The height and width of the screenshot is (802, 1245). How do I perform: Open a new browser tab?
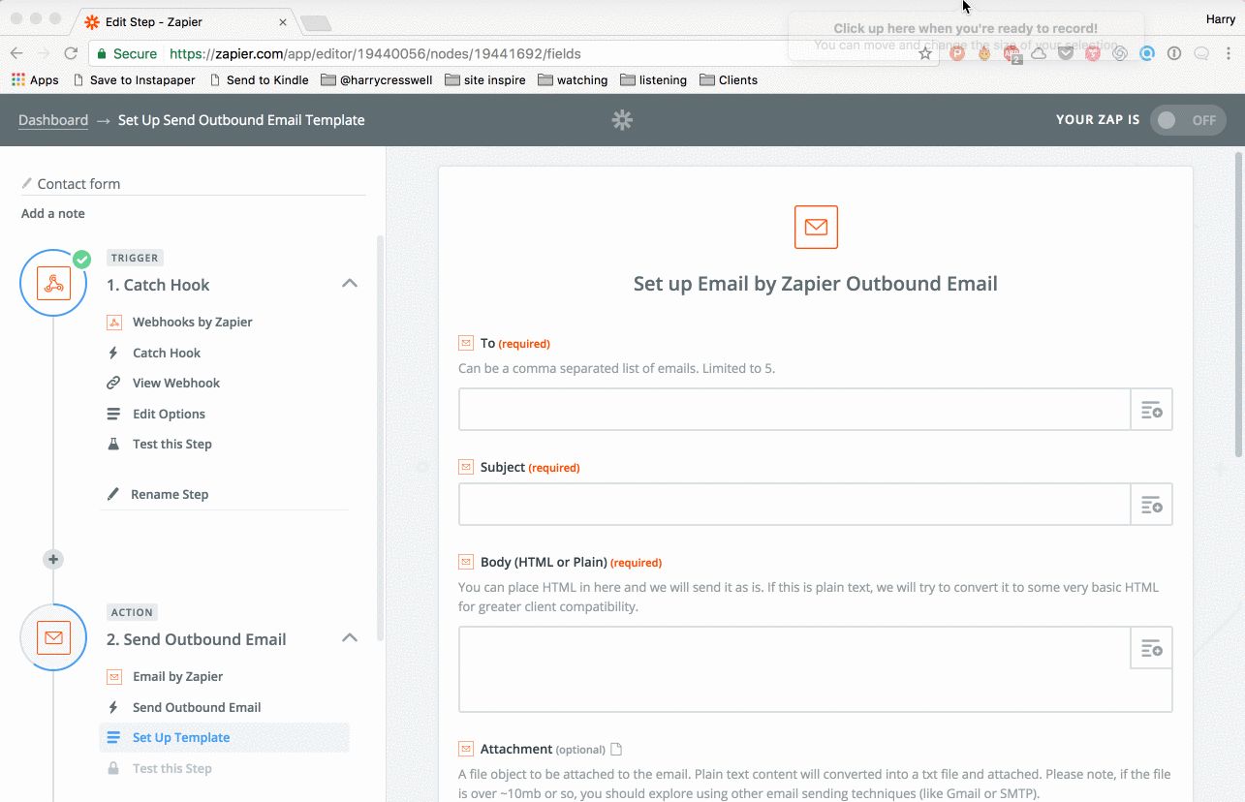click(x=317, y=23)
